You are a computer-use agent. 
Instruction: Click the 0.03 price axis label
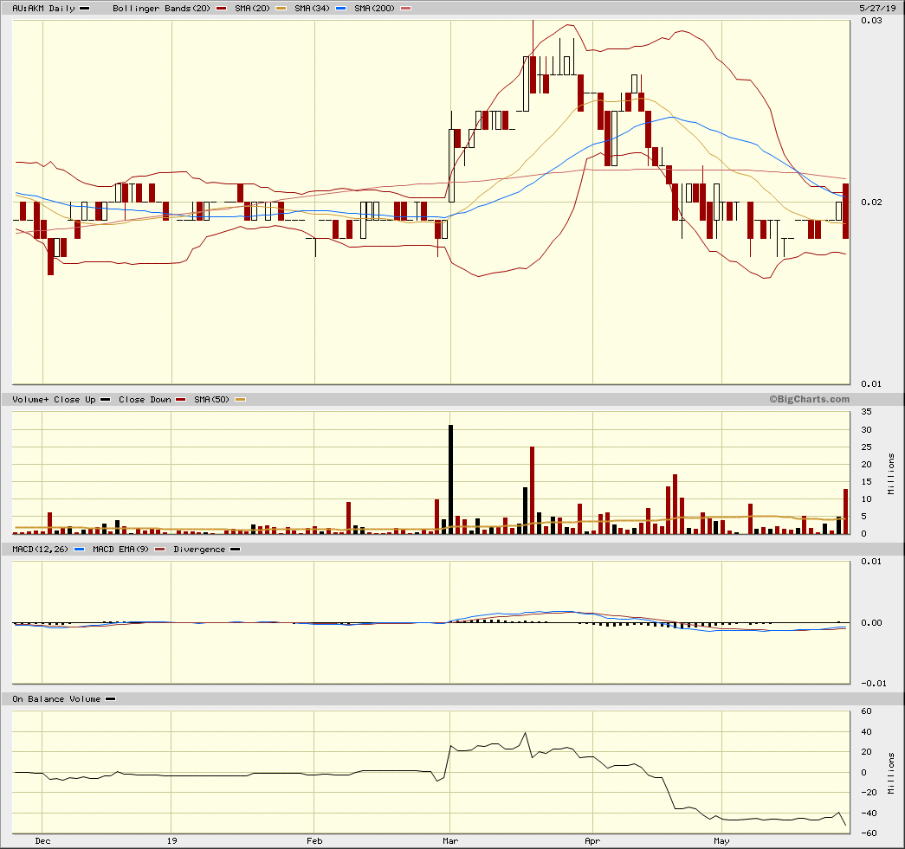871,21
